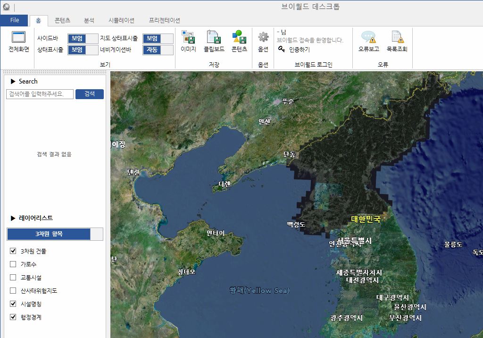Click the search keyword input field

[x=40, y=94]
